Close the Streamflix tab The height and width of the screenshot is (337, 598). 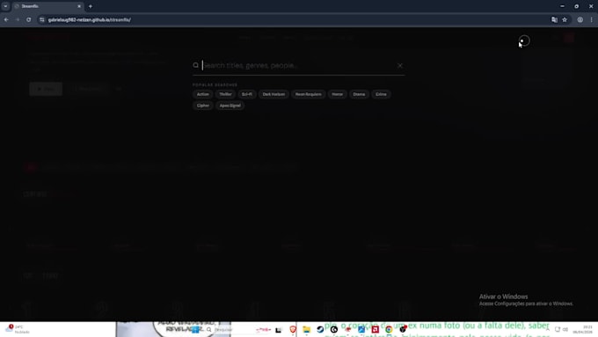[79, 6]
